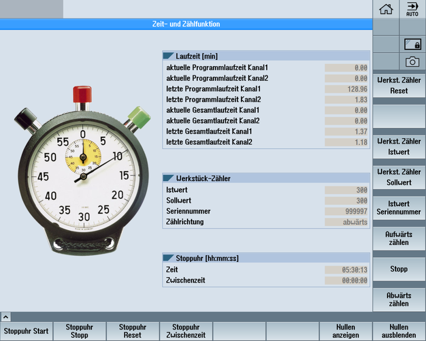Select Aufwärts zählen counting direction
The height and width of the screenshot is (341, 426).
pos(399,238)
